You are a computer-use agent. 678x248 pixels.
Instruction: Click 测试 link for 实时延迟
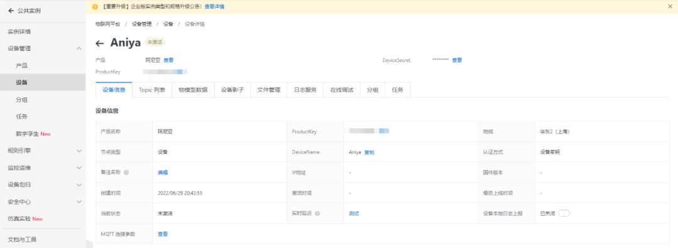(x=353, y=213)
